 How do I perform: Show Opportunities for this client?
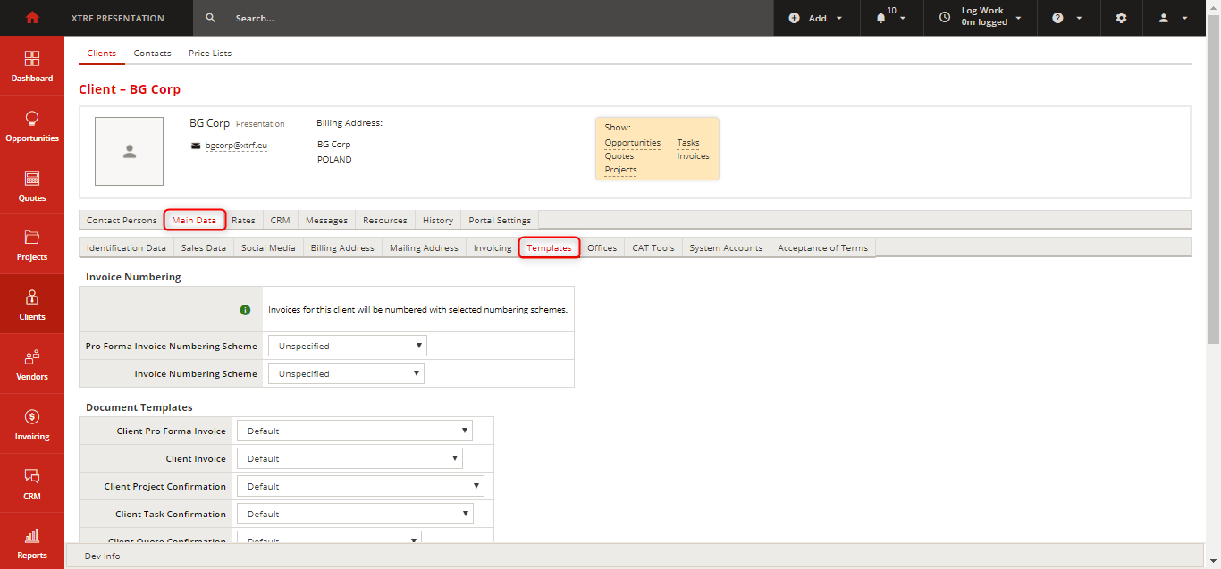[x=633, y=143]
